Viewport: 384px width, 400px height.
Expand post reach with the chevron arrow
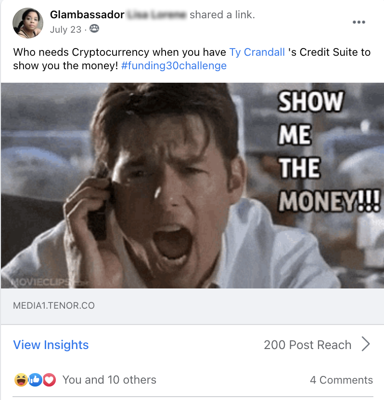pos(366,344)
